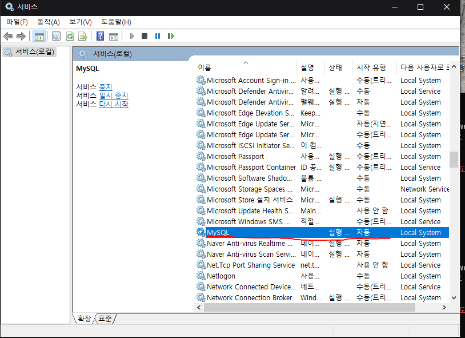Click the horizontal scrollbar thumb

[310, 308]
